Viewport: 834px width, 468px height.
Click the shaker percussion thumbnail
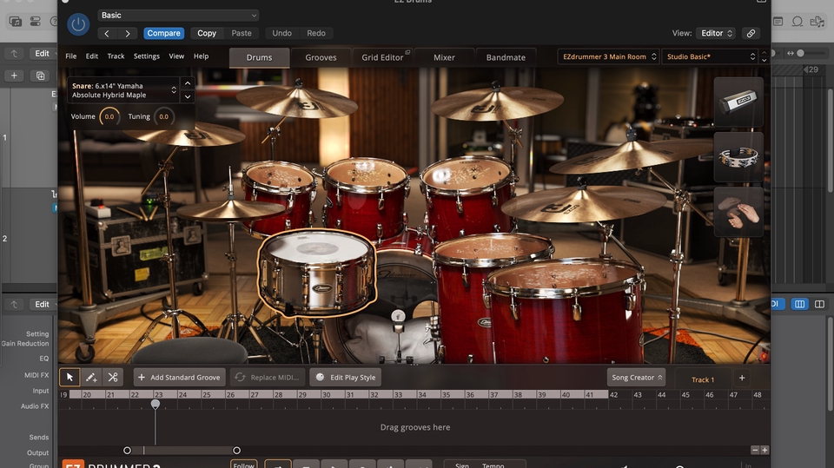(x=738, y=102)
